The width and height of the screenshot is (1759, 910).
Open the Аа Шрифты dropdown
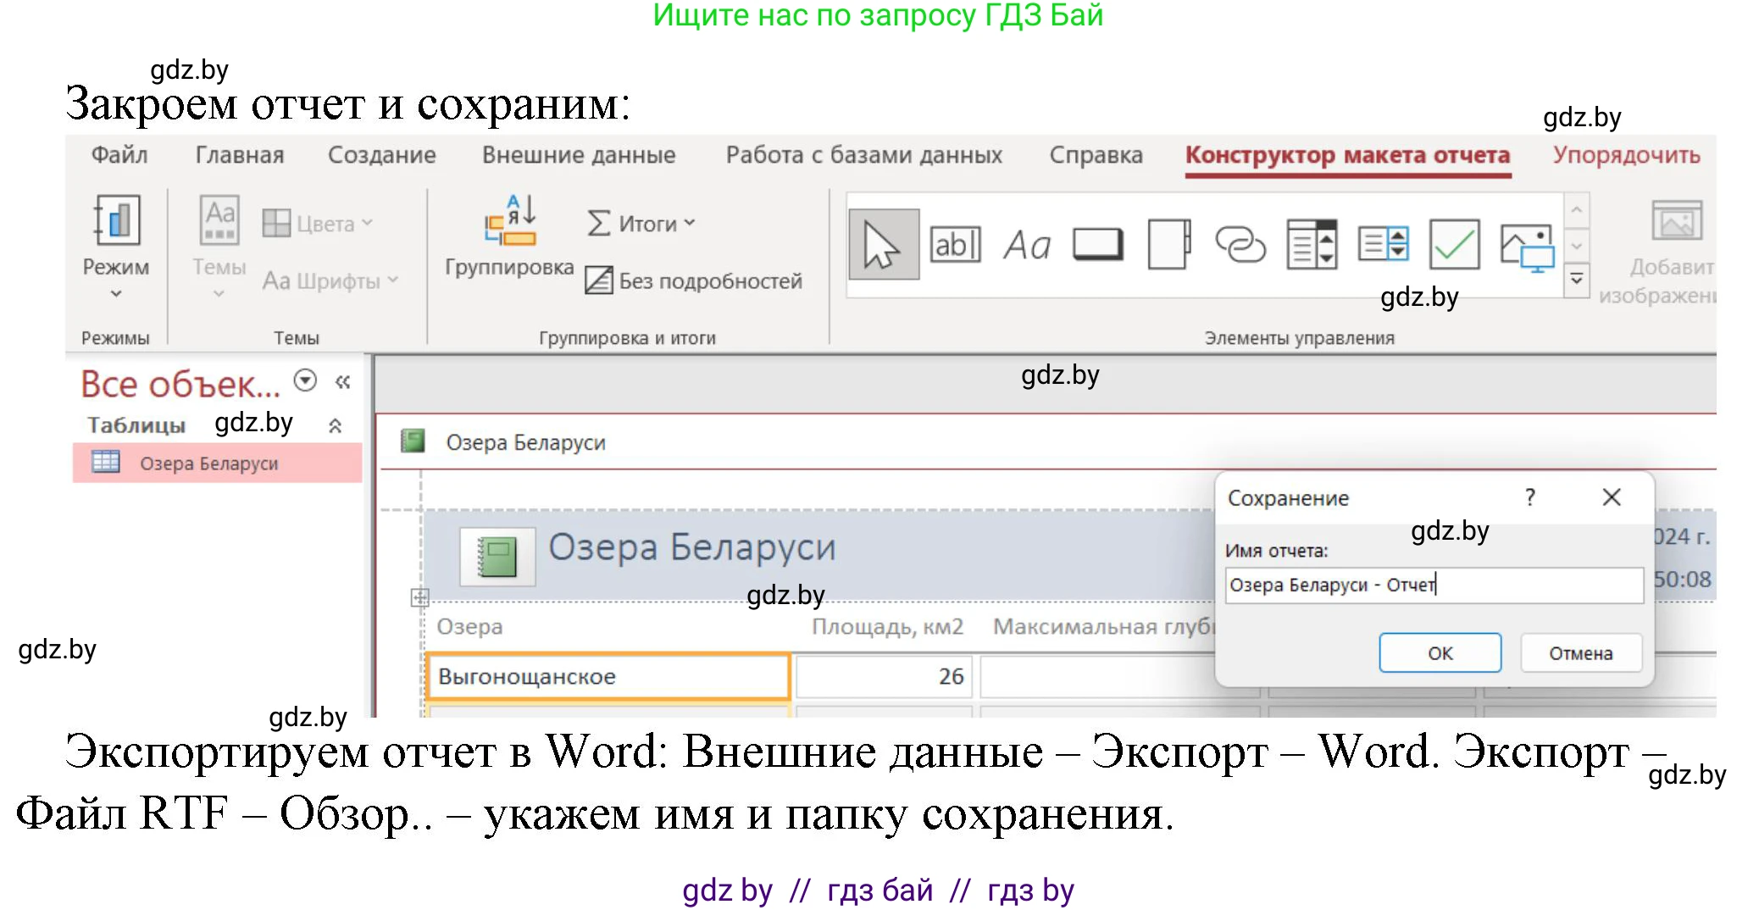[x=329, y=280]
